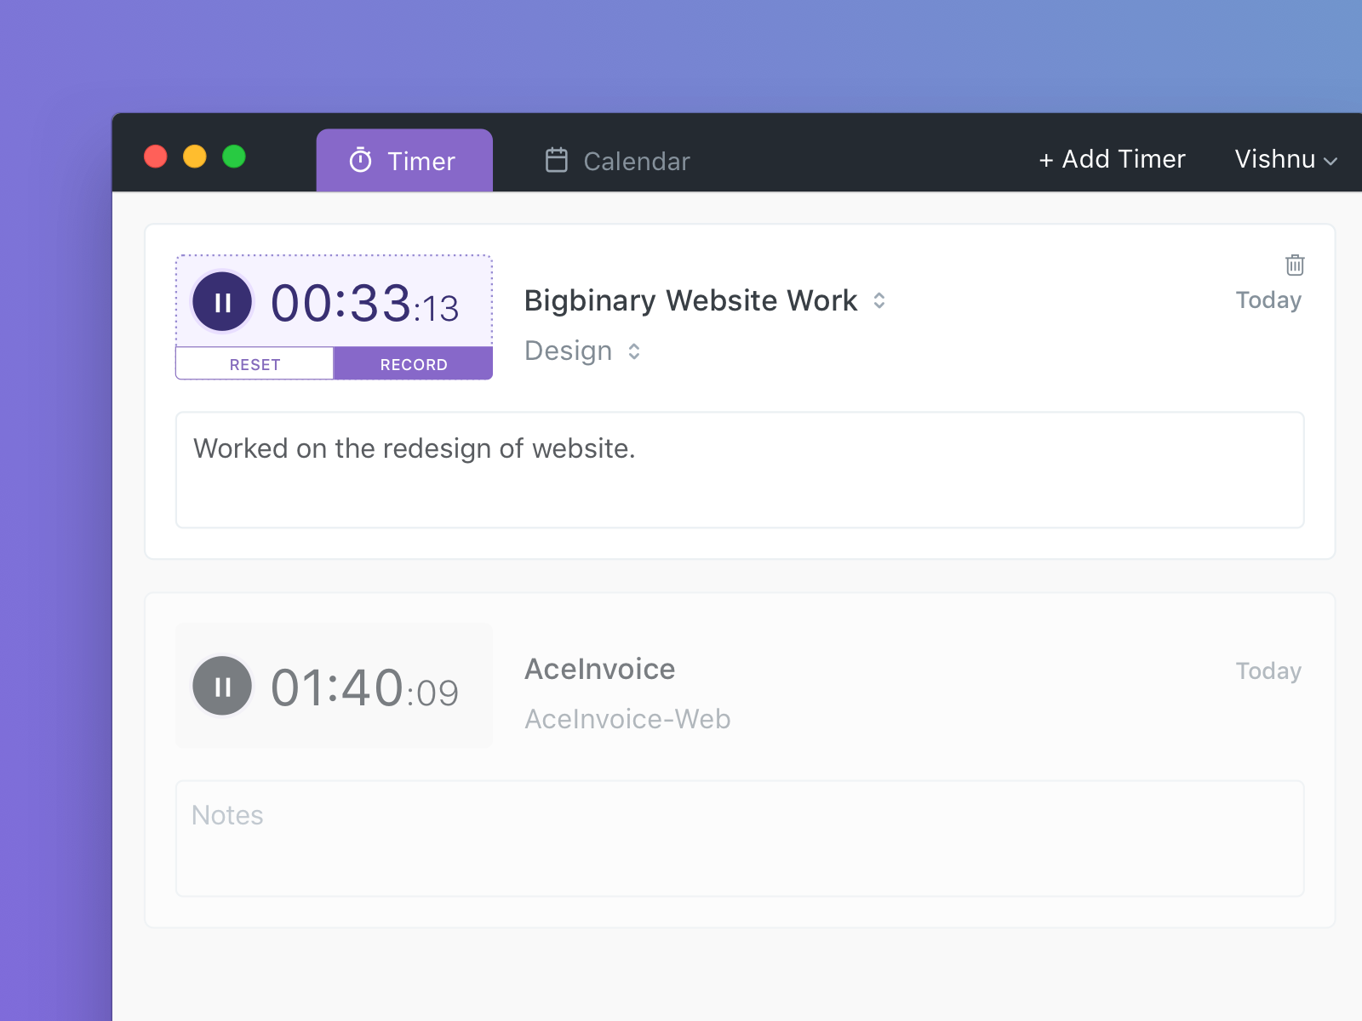Select the AceInvoice-Web project label

pos(627,719)
